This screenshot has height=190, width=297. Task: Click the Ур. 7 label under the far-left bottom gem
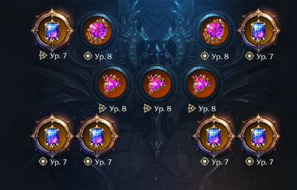pos(58,162)
